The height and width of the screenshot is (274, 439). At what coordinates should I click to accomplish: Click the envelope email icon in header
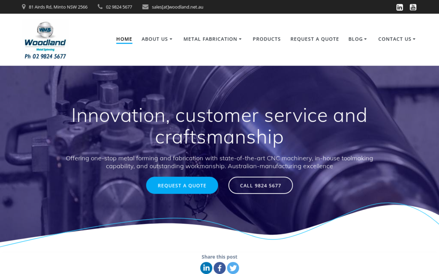coord(145,7)
